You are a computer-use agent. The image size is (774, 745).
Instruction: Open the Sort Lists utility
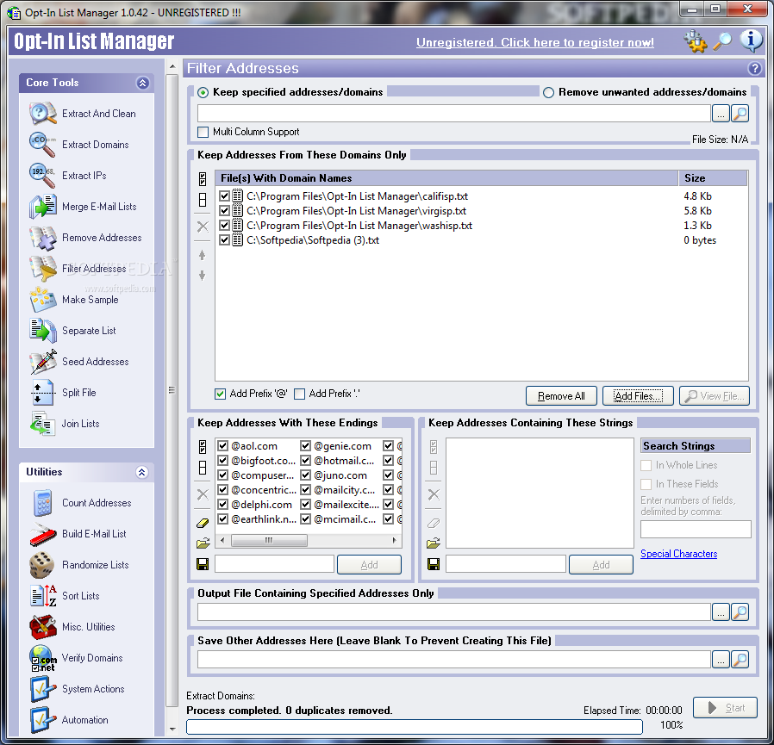coord(65,596)
